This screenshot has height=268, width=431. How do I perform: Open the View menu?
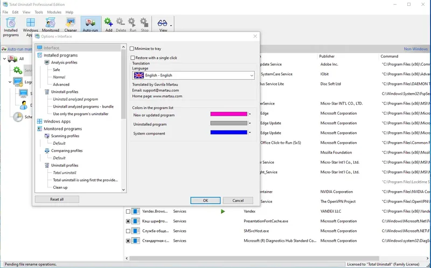(26, 12)
